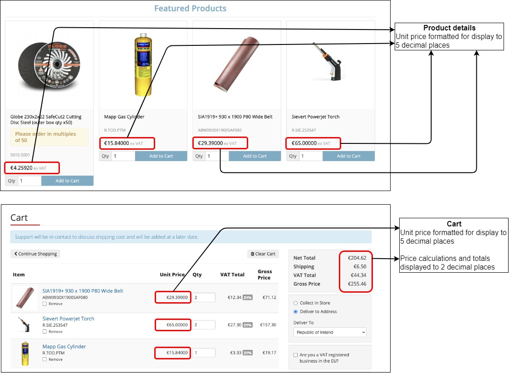Screen dimensions: 509x373
Task: Click quantity field for Mapp Gas Cylinder in cart
Action: [204, 353]
